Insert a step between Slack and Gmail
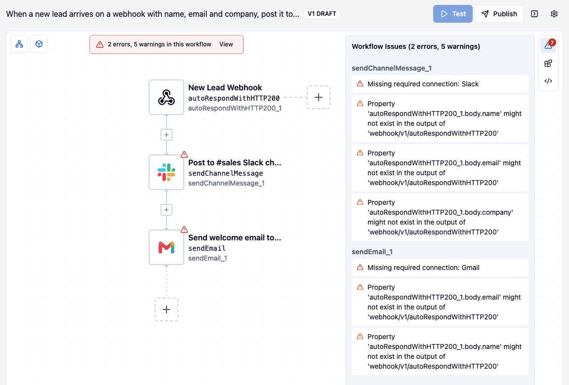Image resolution: width=569 pixels, height=385 pixels. tap(166, 210)
